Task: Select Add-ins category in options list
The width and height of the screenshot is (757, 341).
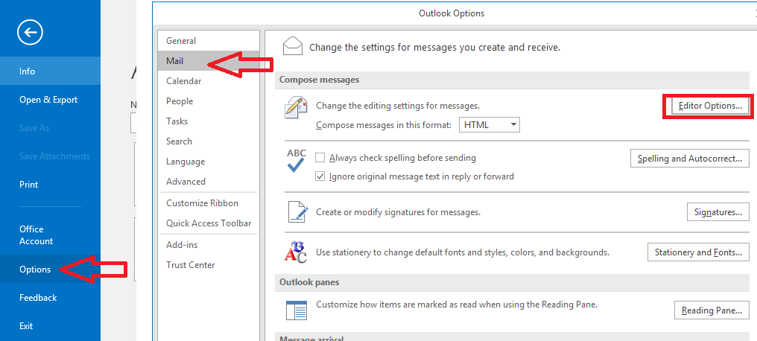Action: tap(209, 244)
